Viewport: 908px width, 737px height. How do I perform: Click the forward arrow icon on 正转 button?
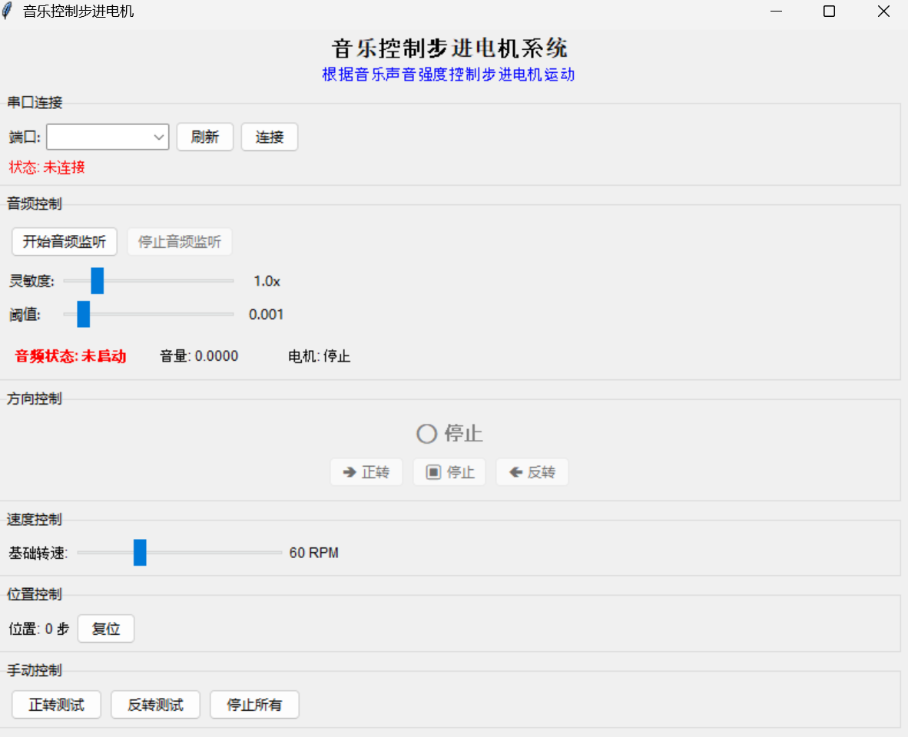pyautogui.click(x=349, y=471)
